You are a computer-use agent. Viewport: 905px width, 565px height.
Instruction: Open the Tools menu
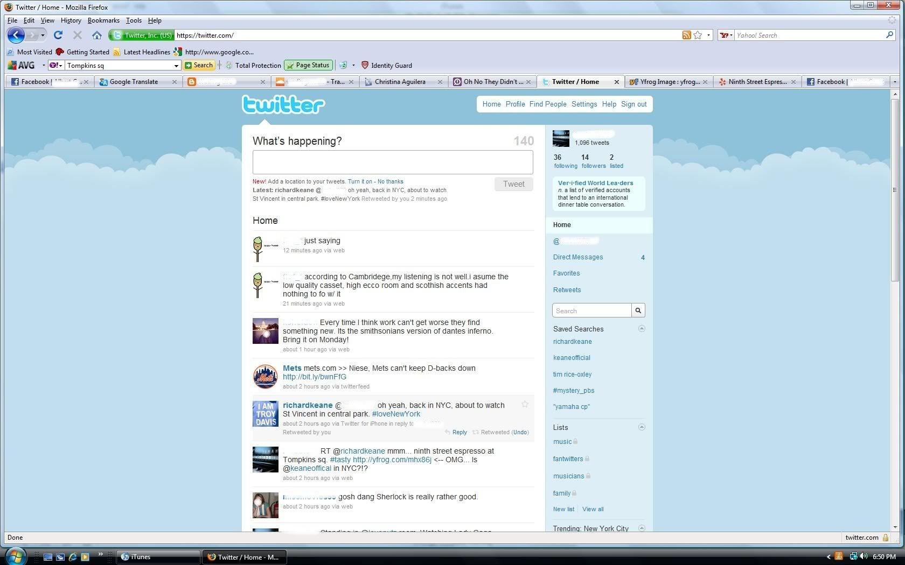tap(134, 20)
